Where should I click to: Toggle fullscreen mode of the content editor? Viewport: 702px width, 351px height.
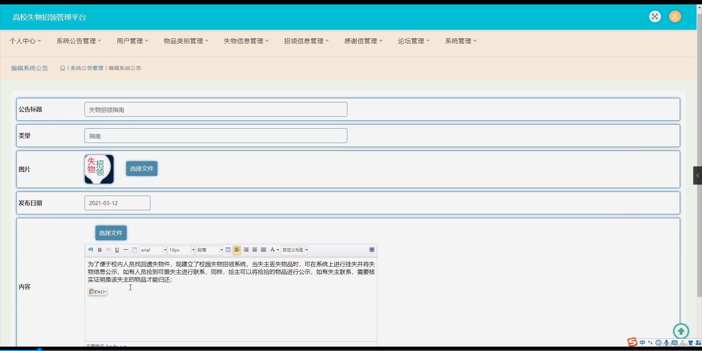[372, 250]
